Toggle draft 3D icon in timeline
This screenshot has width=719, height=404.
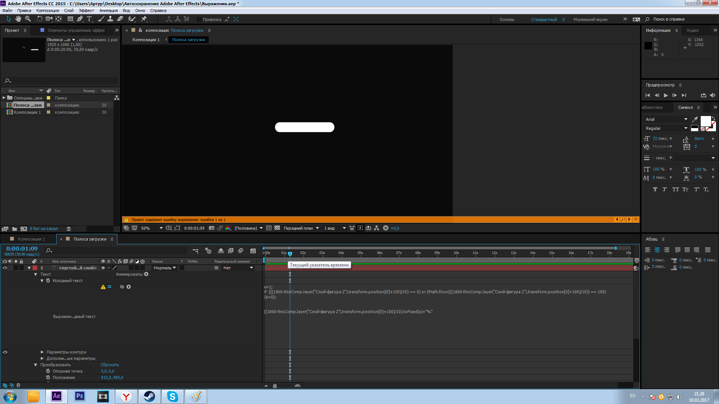point(208,251)
